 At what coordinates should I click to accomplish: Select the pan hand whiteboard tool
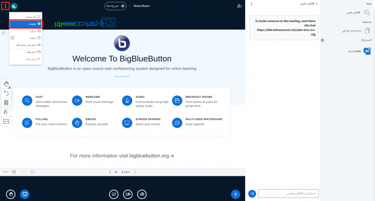tap(6, 84)
